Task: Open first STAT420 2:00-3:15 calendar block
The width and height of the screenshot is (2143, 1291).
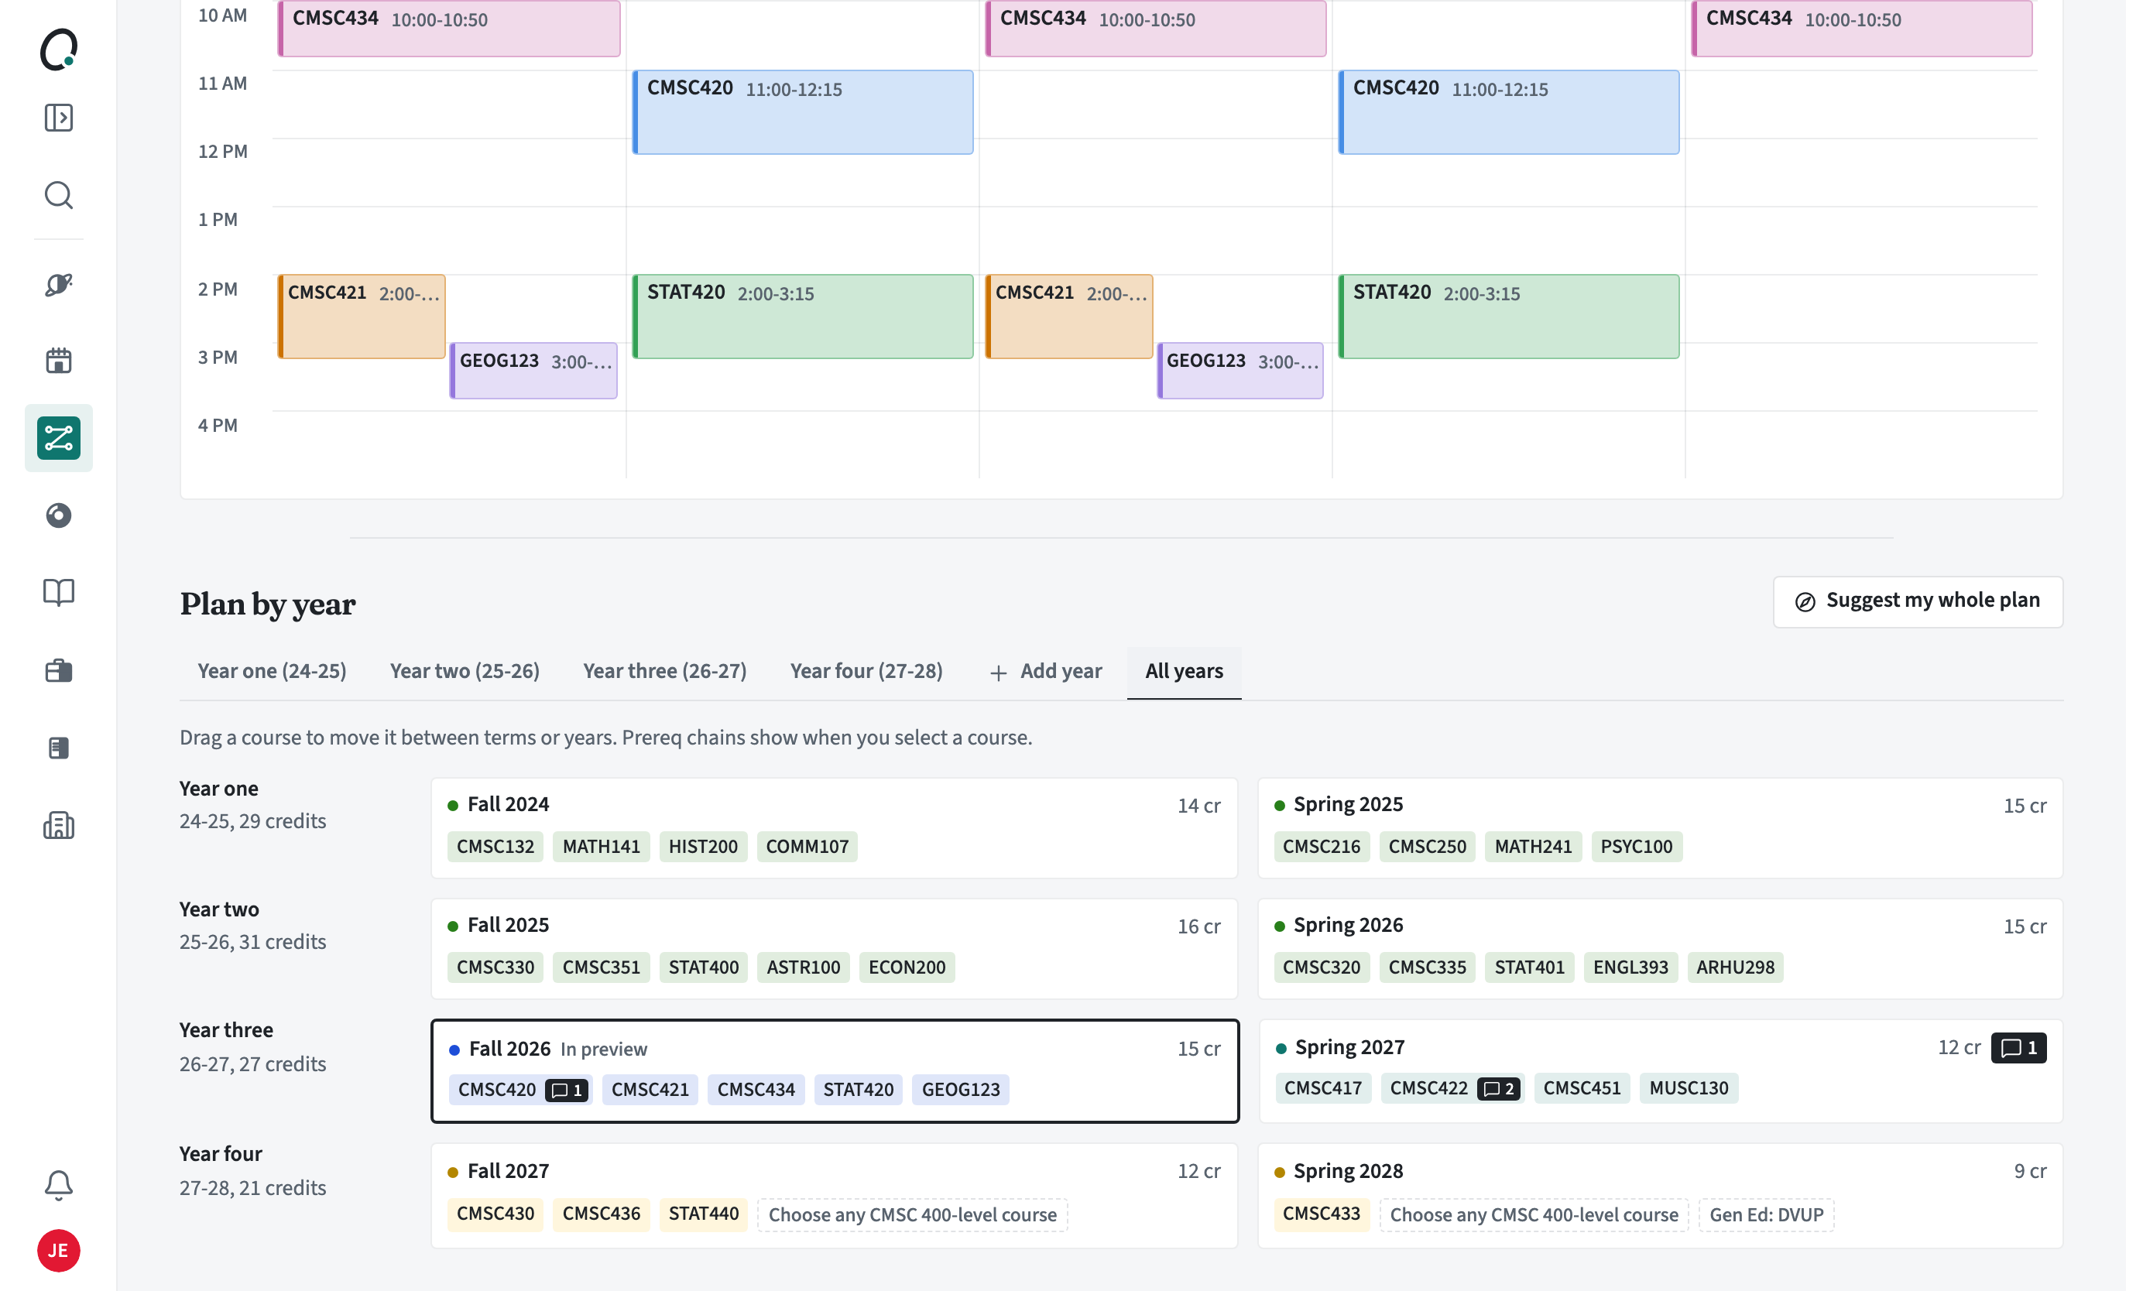Action: [802, 317]
